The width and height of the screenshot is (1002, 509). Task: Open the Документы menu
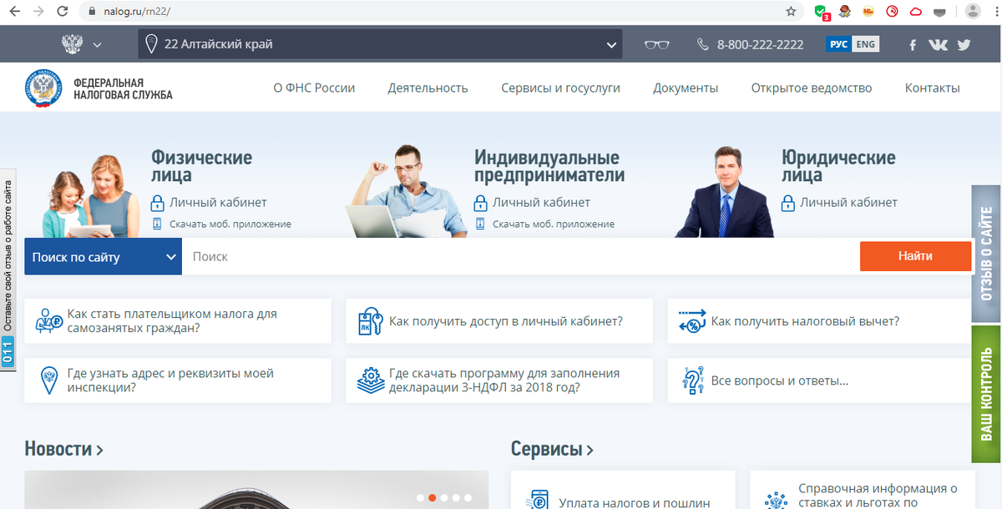coord(686,88)
